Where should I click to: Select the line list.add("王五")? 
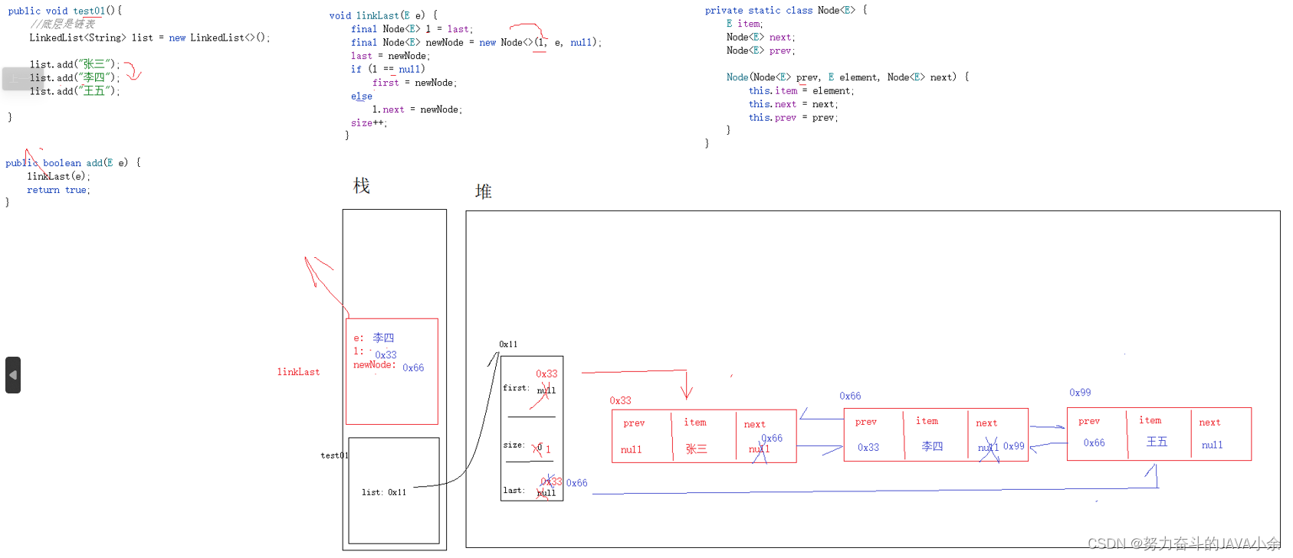tap(75, 91)
